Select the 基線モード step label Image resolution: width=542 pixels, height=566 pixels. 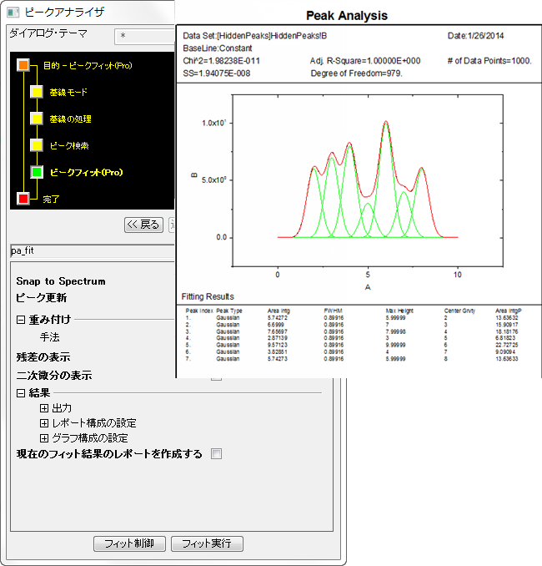[68, 93]
